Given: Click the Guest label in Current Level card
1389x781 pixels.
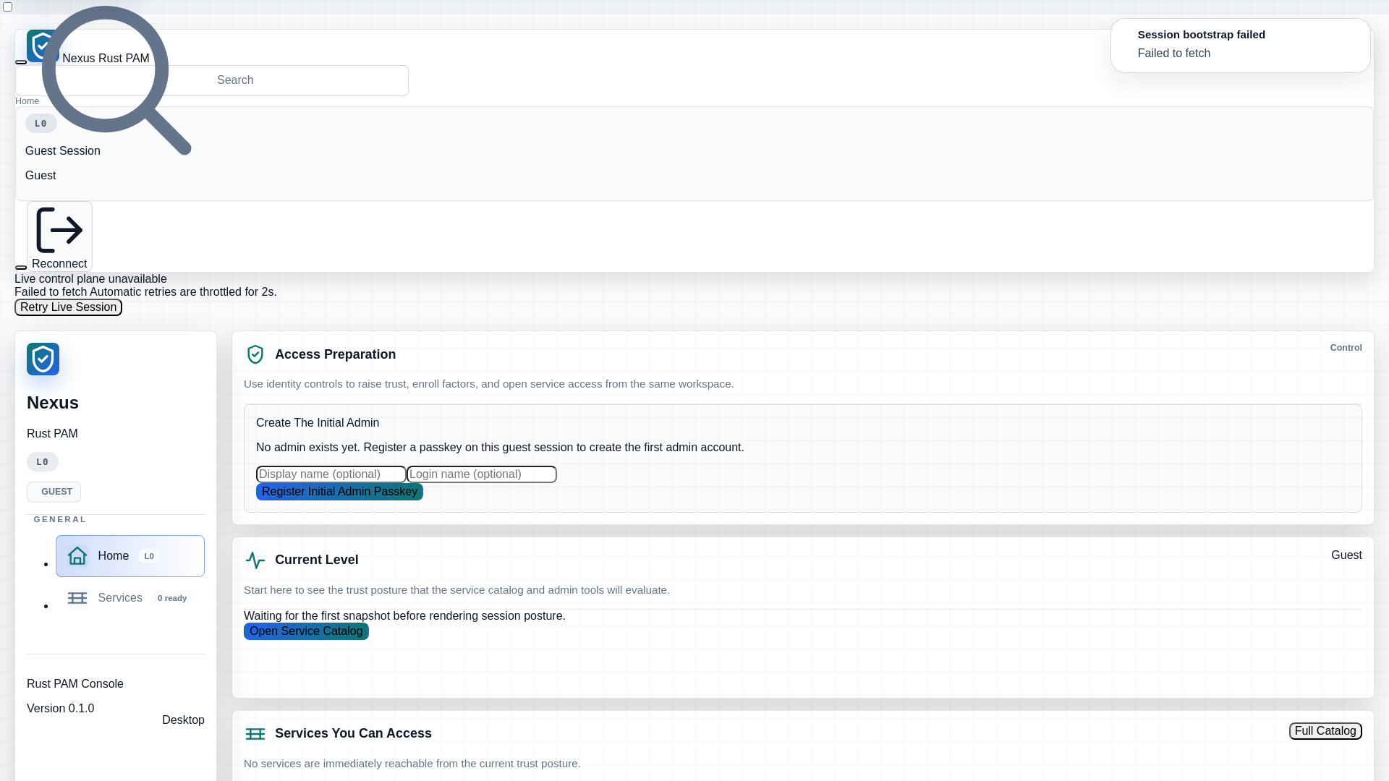Looking at the screenshot, I should coord(1346,555).
